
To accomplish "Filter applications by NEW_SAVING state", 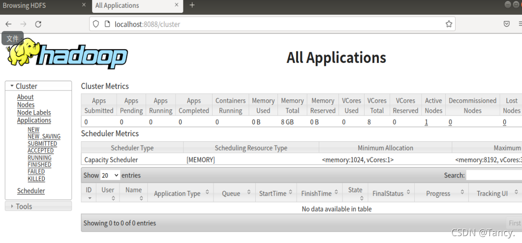I will pos(44,136).
